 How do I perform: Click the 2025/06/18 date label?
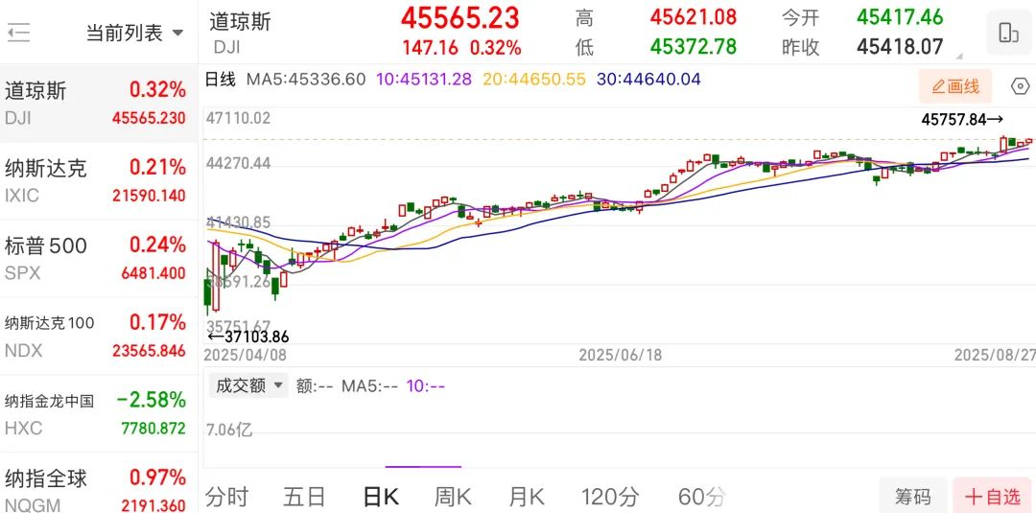pyautogui.click(x=621, y=355)
